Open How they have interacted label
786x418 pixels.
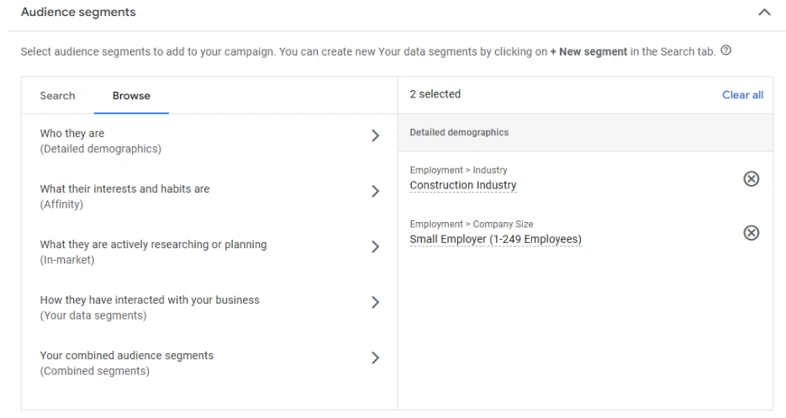tap(150, 300)
